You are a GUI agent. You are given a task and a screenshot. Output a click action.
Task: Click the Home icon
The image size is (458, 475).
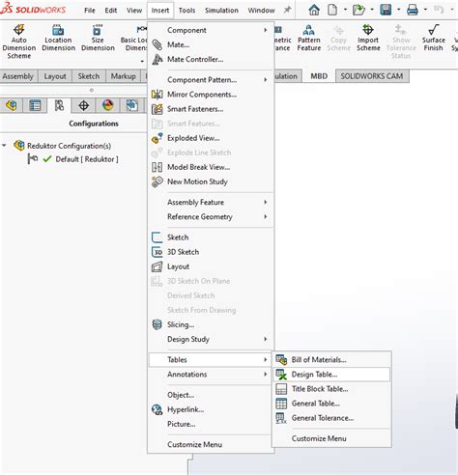[x=314, y=10]
